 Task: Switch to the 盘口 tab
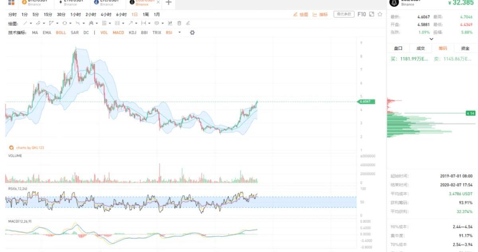click(398, 49)
